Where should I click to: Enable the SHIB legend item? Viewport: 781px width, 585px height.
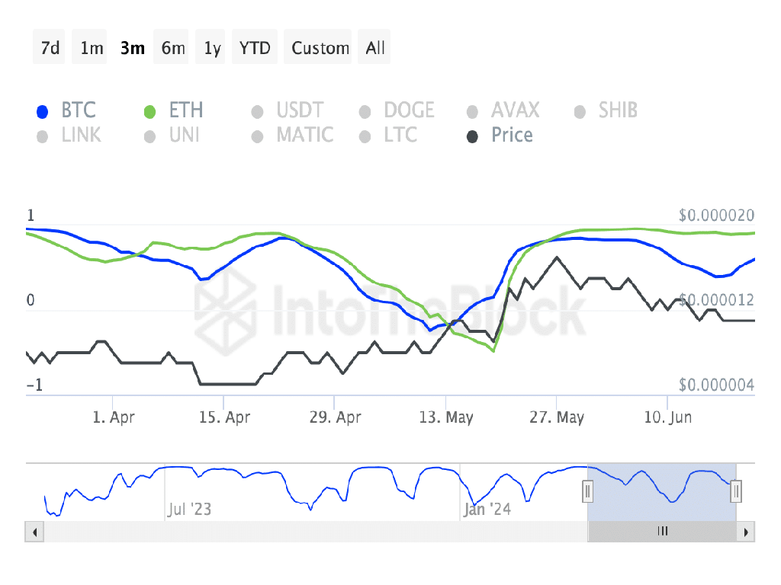(x=617, y=111)
